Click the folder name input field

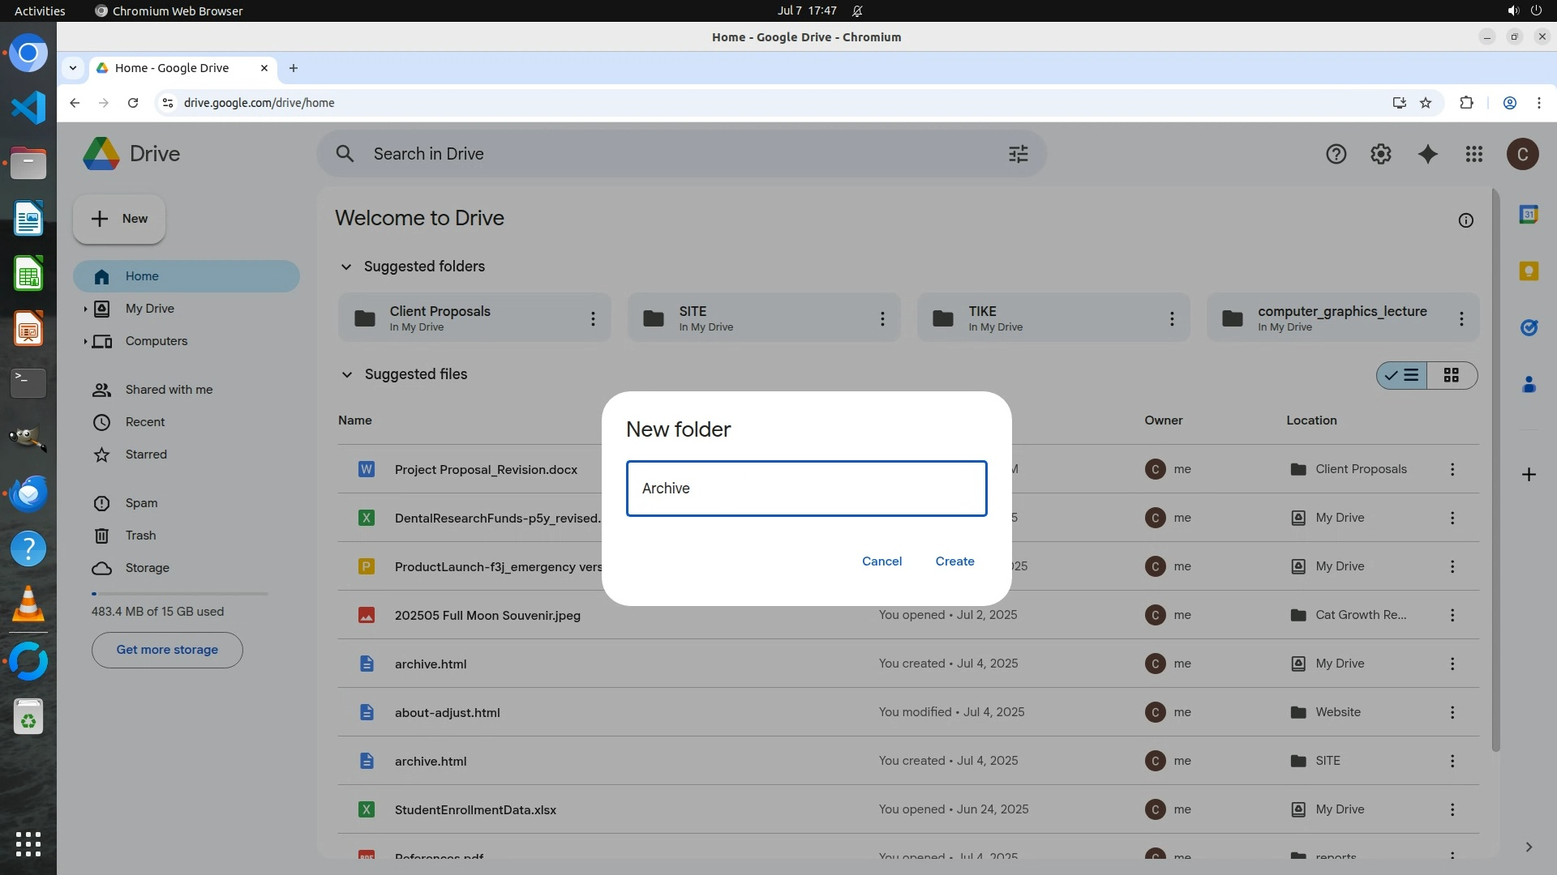pyautogui.click(x=806, y=489)
